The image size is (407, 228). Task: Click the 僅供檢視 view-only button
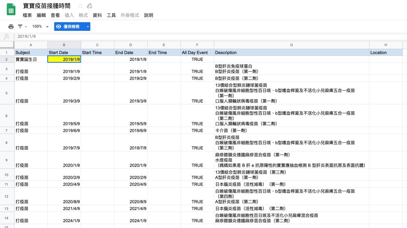[x=68, y=26]
